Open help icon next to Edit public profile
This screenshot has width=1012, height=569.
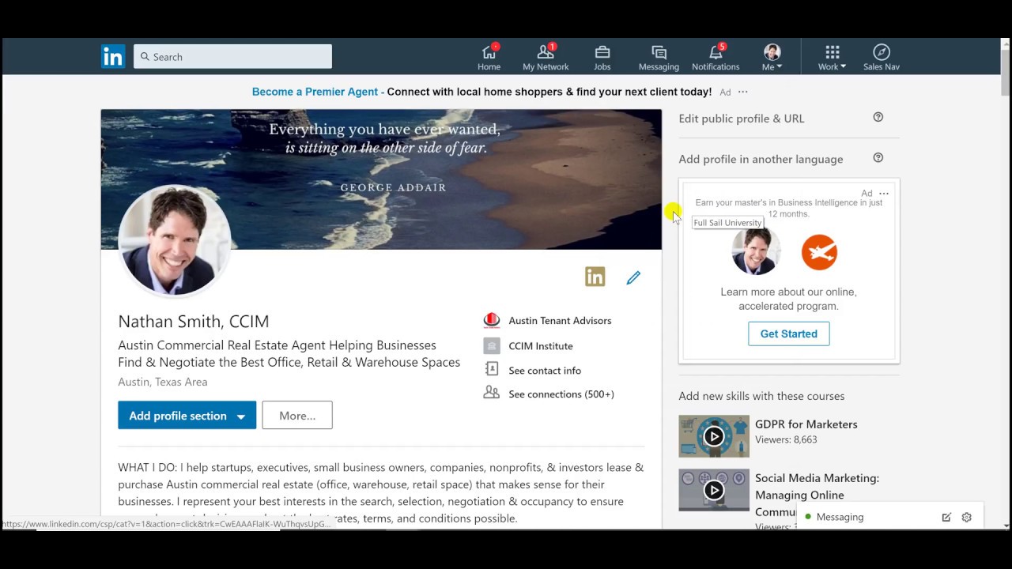(x=878, y=117)
